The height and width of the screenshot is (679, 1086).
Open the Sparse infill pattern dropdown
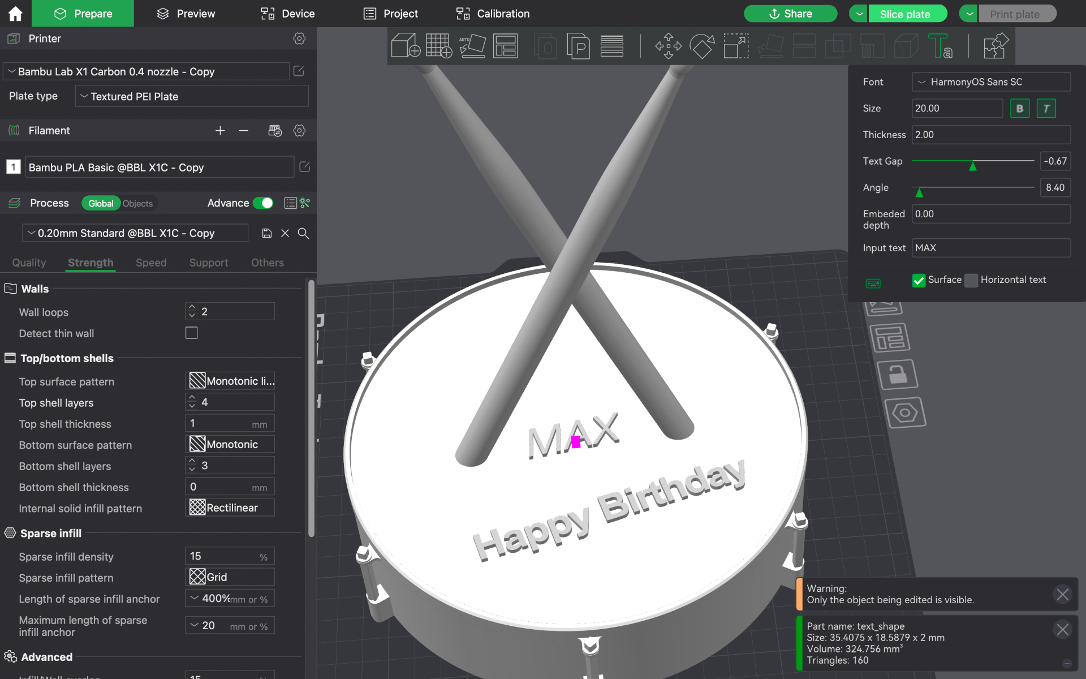230,577
